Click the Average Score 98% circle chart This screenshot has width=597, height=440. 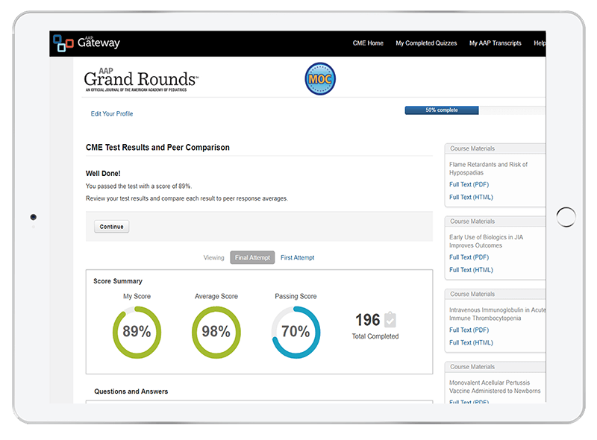216,332
